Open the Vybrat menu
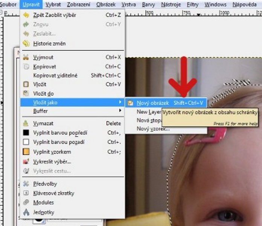262x226 pixels. 53,5
